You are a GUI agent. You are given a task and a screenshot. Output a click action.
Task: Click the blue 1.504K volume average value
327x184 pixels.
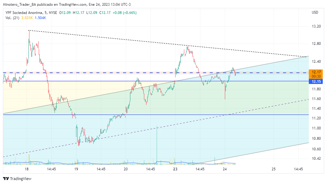tap(40, 18)
